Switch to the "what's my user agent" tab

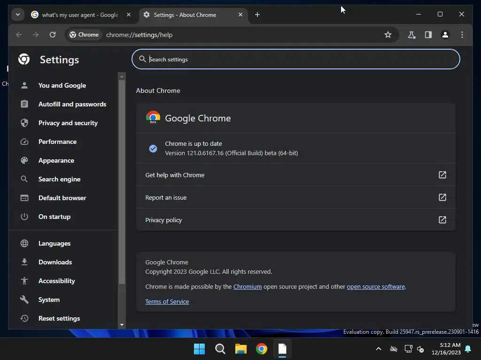click(x=80, y=15)
